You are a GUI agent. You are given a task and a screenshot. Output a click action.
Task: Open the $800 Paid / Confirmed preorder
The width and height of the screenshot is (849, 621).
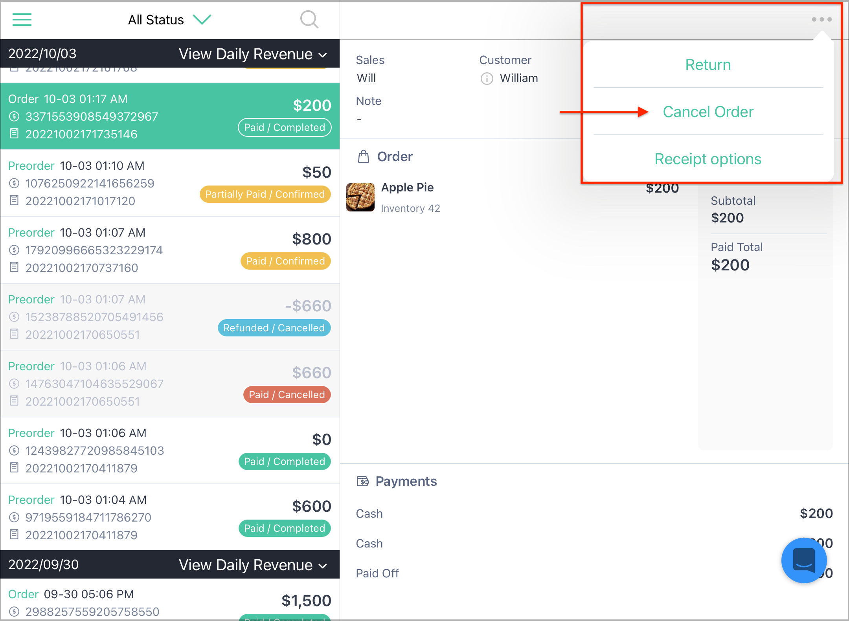(x=170, y=250)
